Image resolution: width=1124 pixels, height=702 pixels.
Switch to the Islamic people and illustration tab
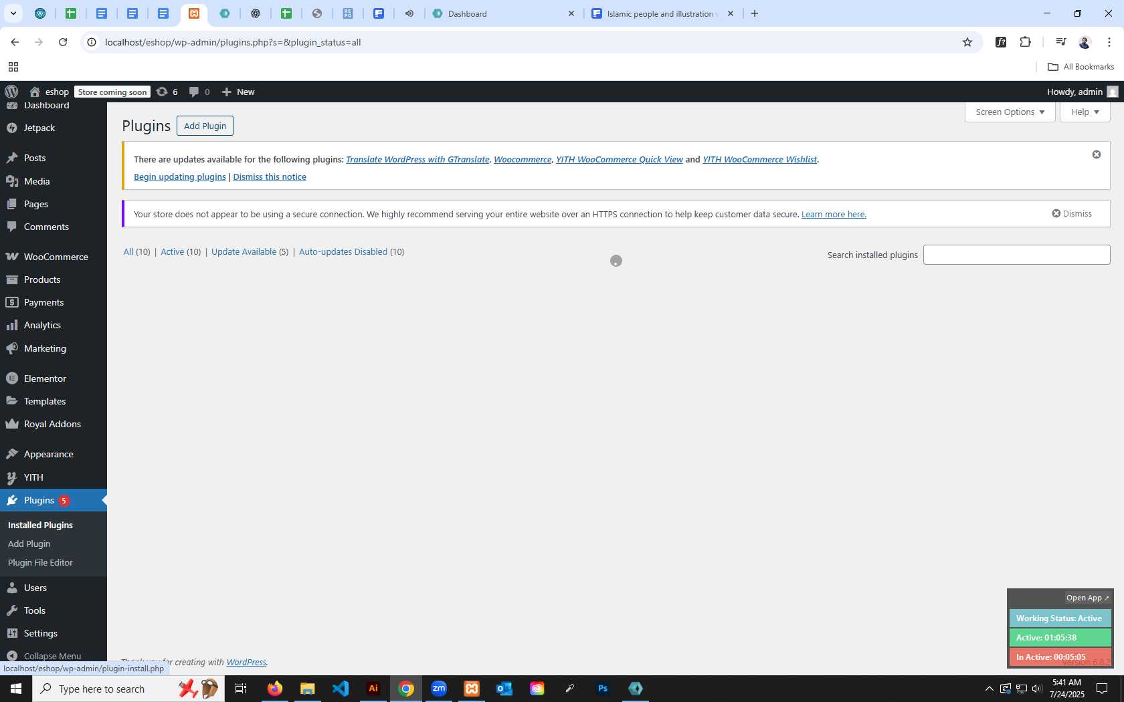pos(662,13)
